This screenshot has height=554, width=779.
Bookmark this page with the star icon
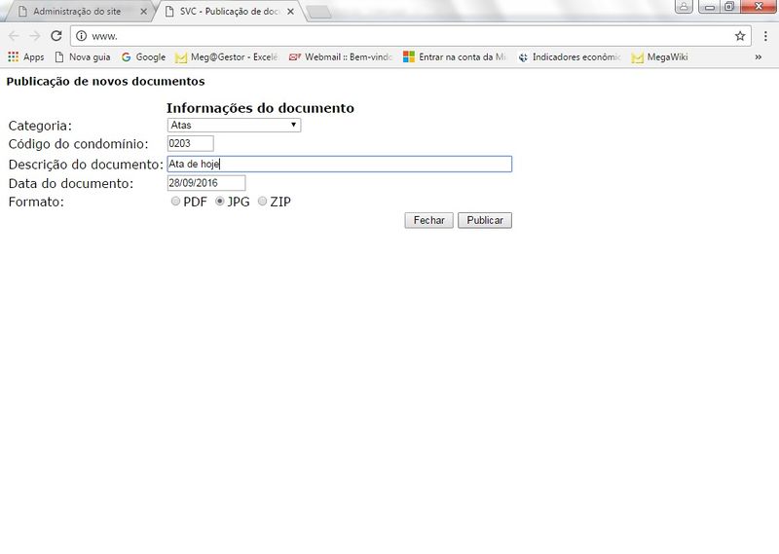tap(740, 35)
